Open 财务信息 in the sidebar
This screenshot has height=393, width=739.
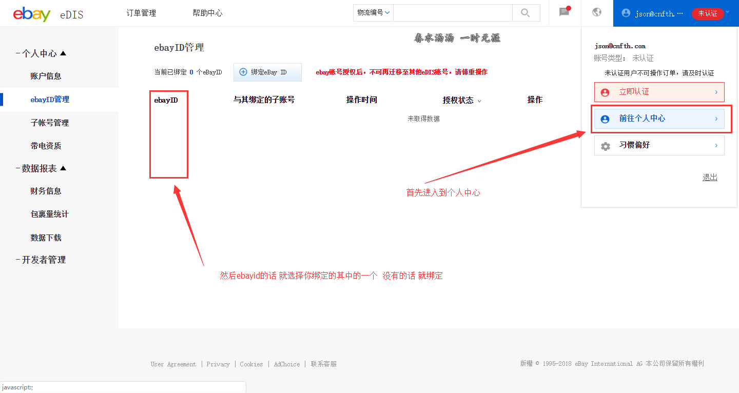coord(46,191)
